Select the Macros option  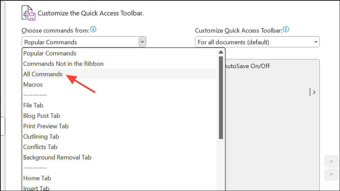tap(33, 85)
